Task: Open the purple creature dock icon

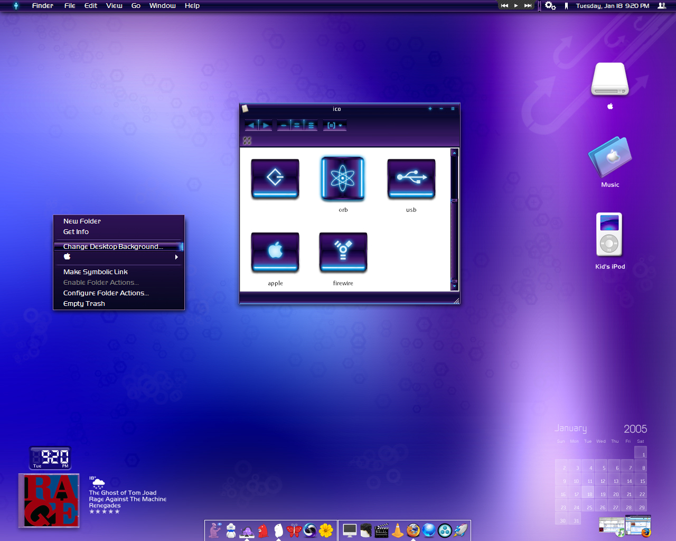Action: (x=215, y=530)
